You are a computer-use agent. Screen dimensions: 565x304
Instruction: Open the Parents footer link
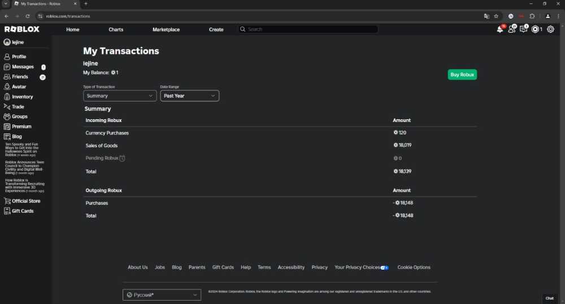[197, 267]
